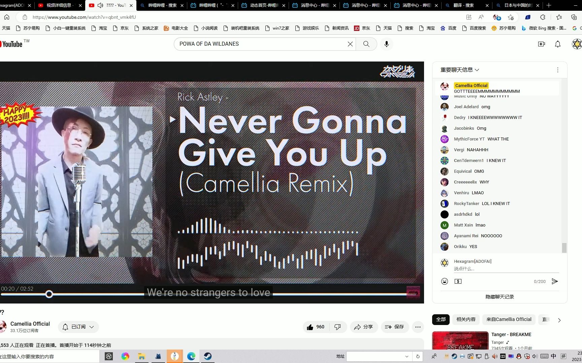
Task: Open the create video camera icon
Action: (542, 44)
